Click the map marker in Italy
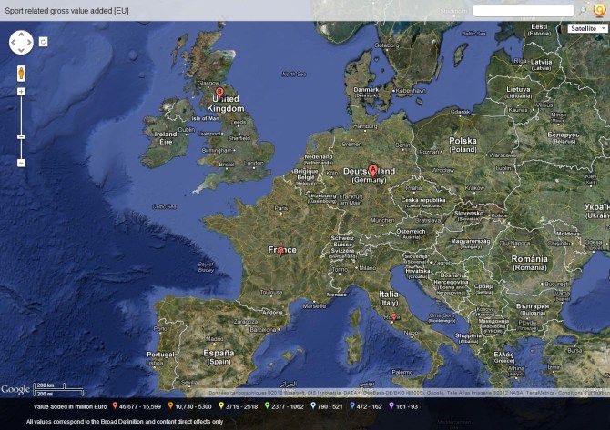Viewport: 610px width, 430px height. point(392,315)
